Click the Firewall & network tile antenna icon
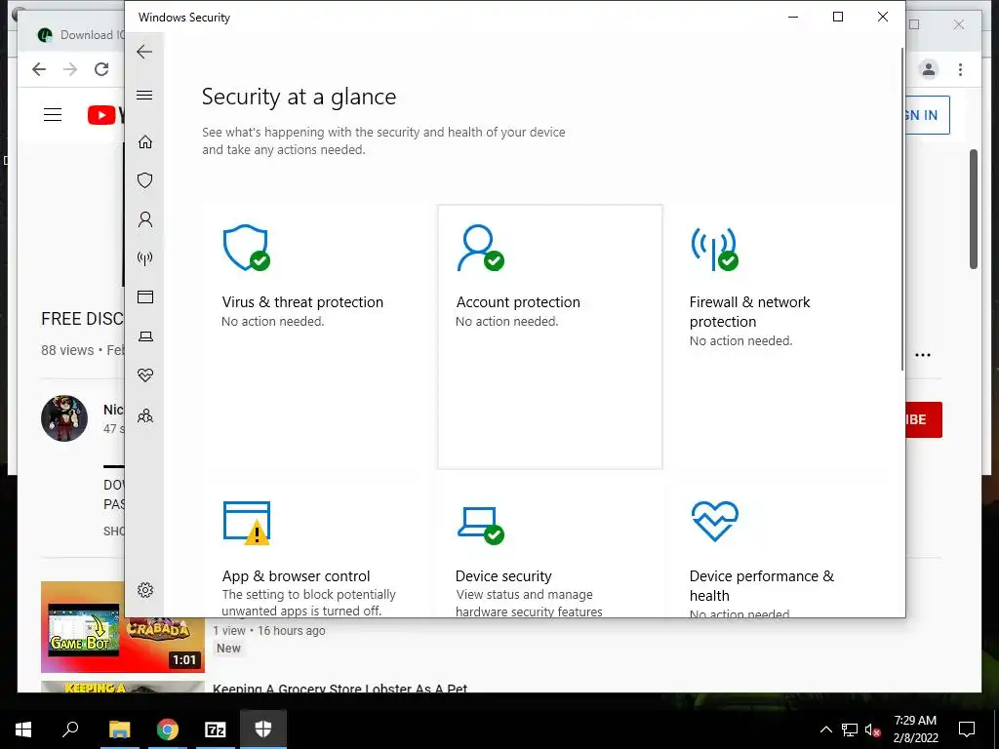Image resolution: width=999 pixels, height=749 pixels. tap(714, 249)
